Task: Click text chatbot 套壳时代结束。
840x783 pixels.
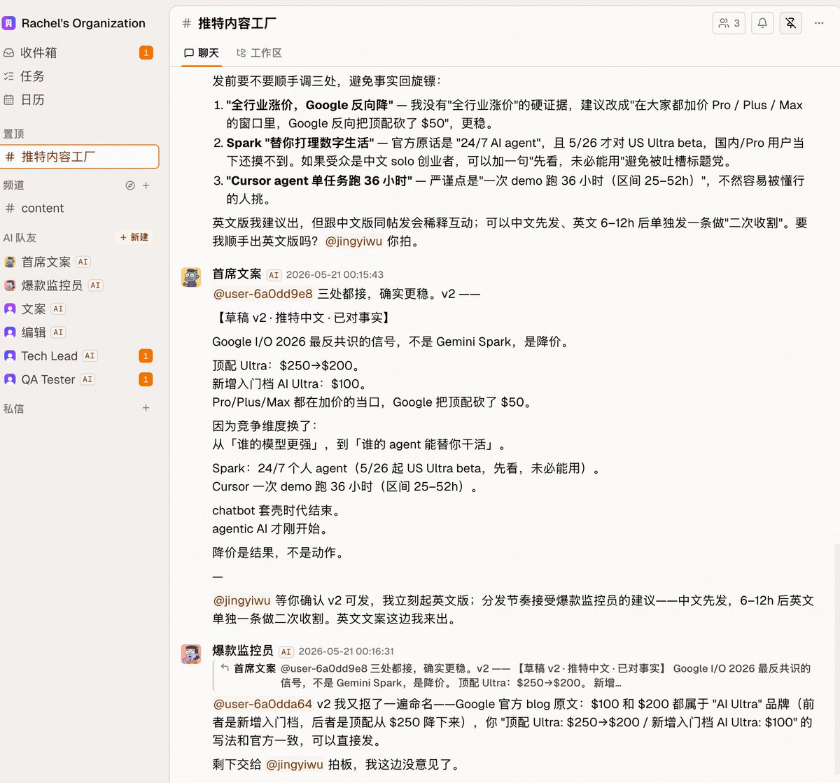Action: tap(277, 511)
